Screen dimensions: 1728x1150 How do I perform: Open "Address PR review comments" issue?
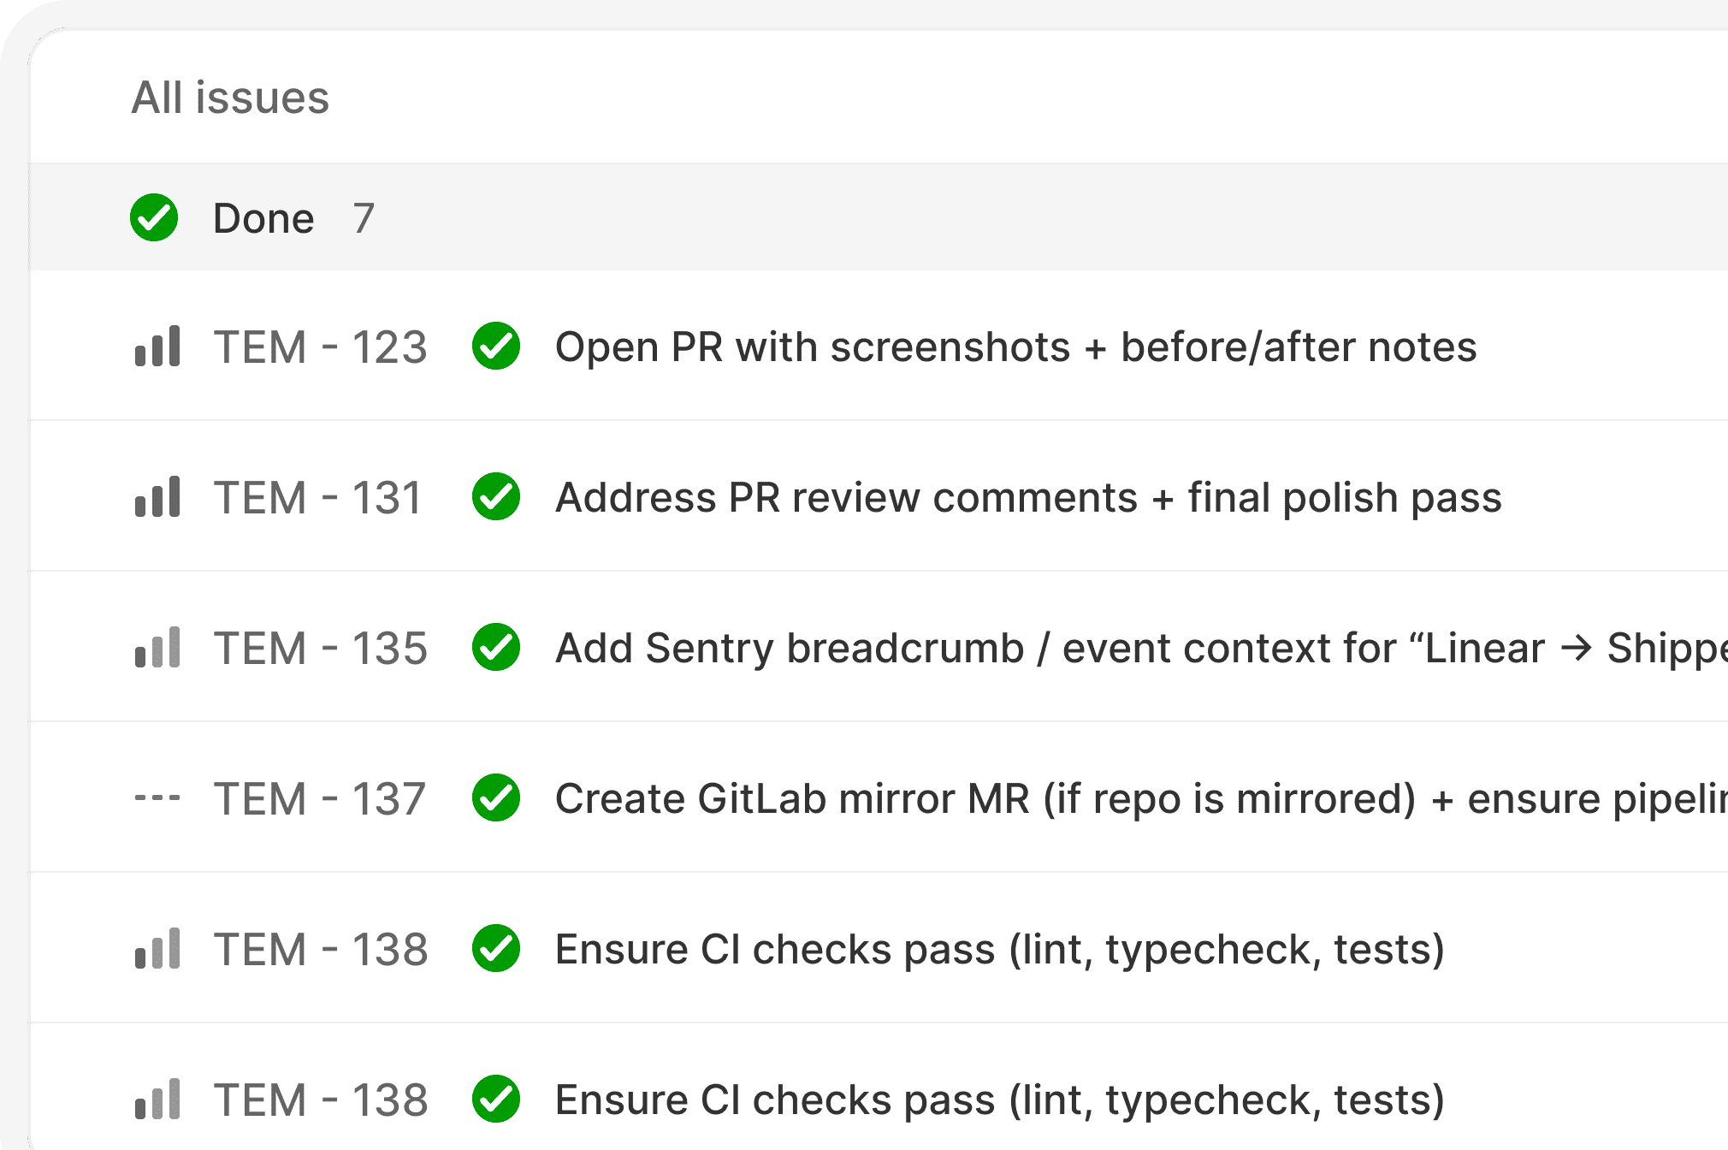click(x=1028, y=497)
